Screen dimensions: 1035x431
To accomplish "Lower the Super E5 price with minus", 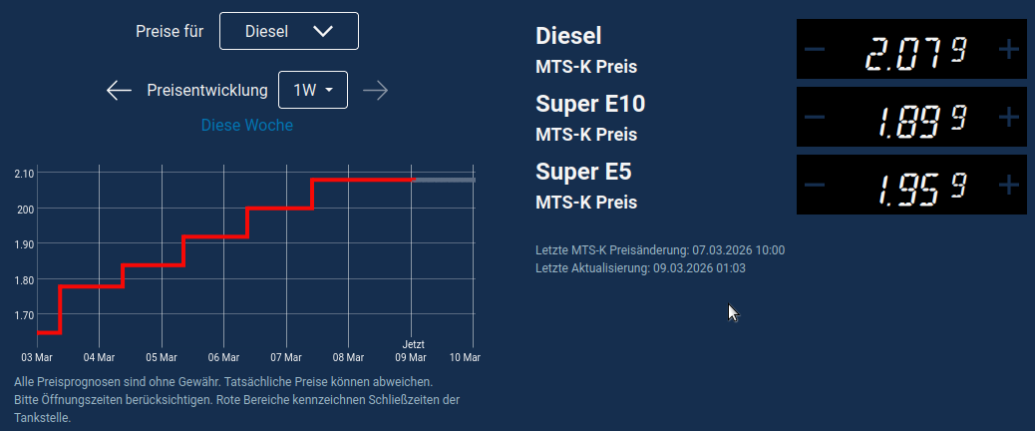I will pos(815,185).
